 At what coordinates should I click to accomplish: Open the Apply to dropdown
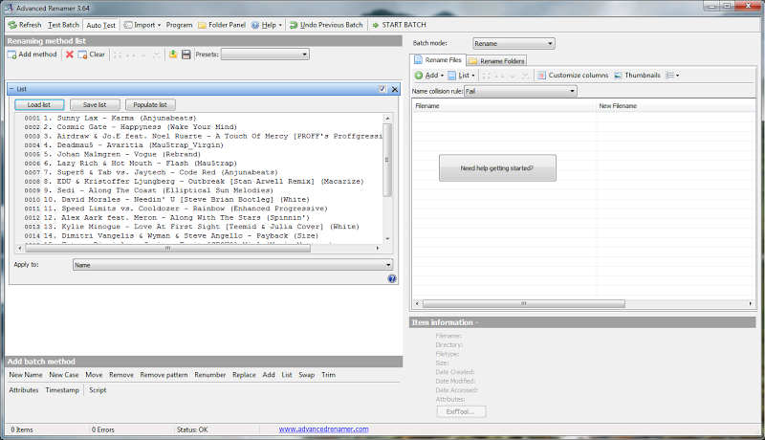click(x=232, y=264)
